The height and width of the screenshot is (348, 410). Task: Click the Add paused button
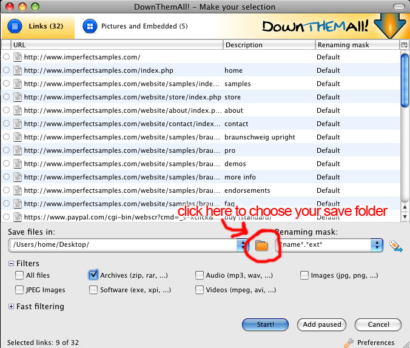(x=321, y=324)
